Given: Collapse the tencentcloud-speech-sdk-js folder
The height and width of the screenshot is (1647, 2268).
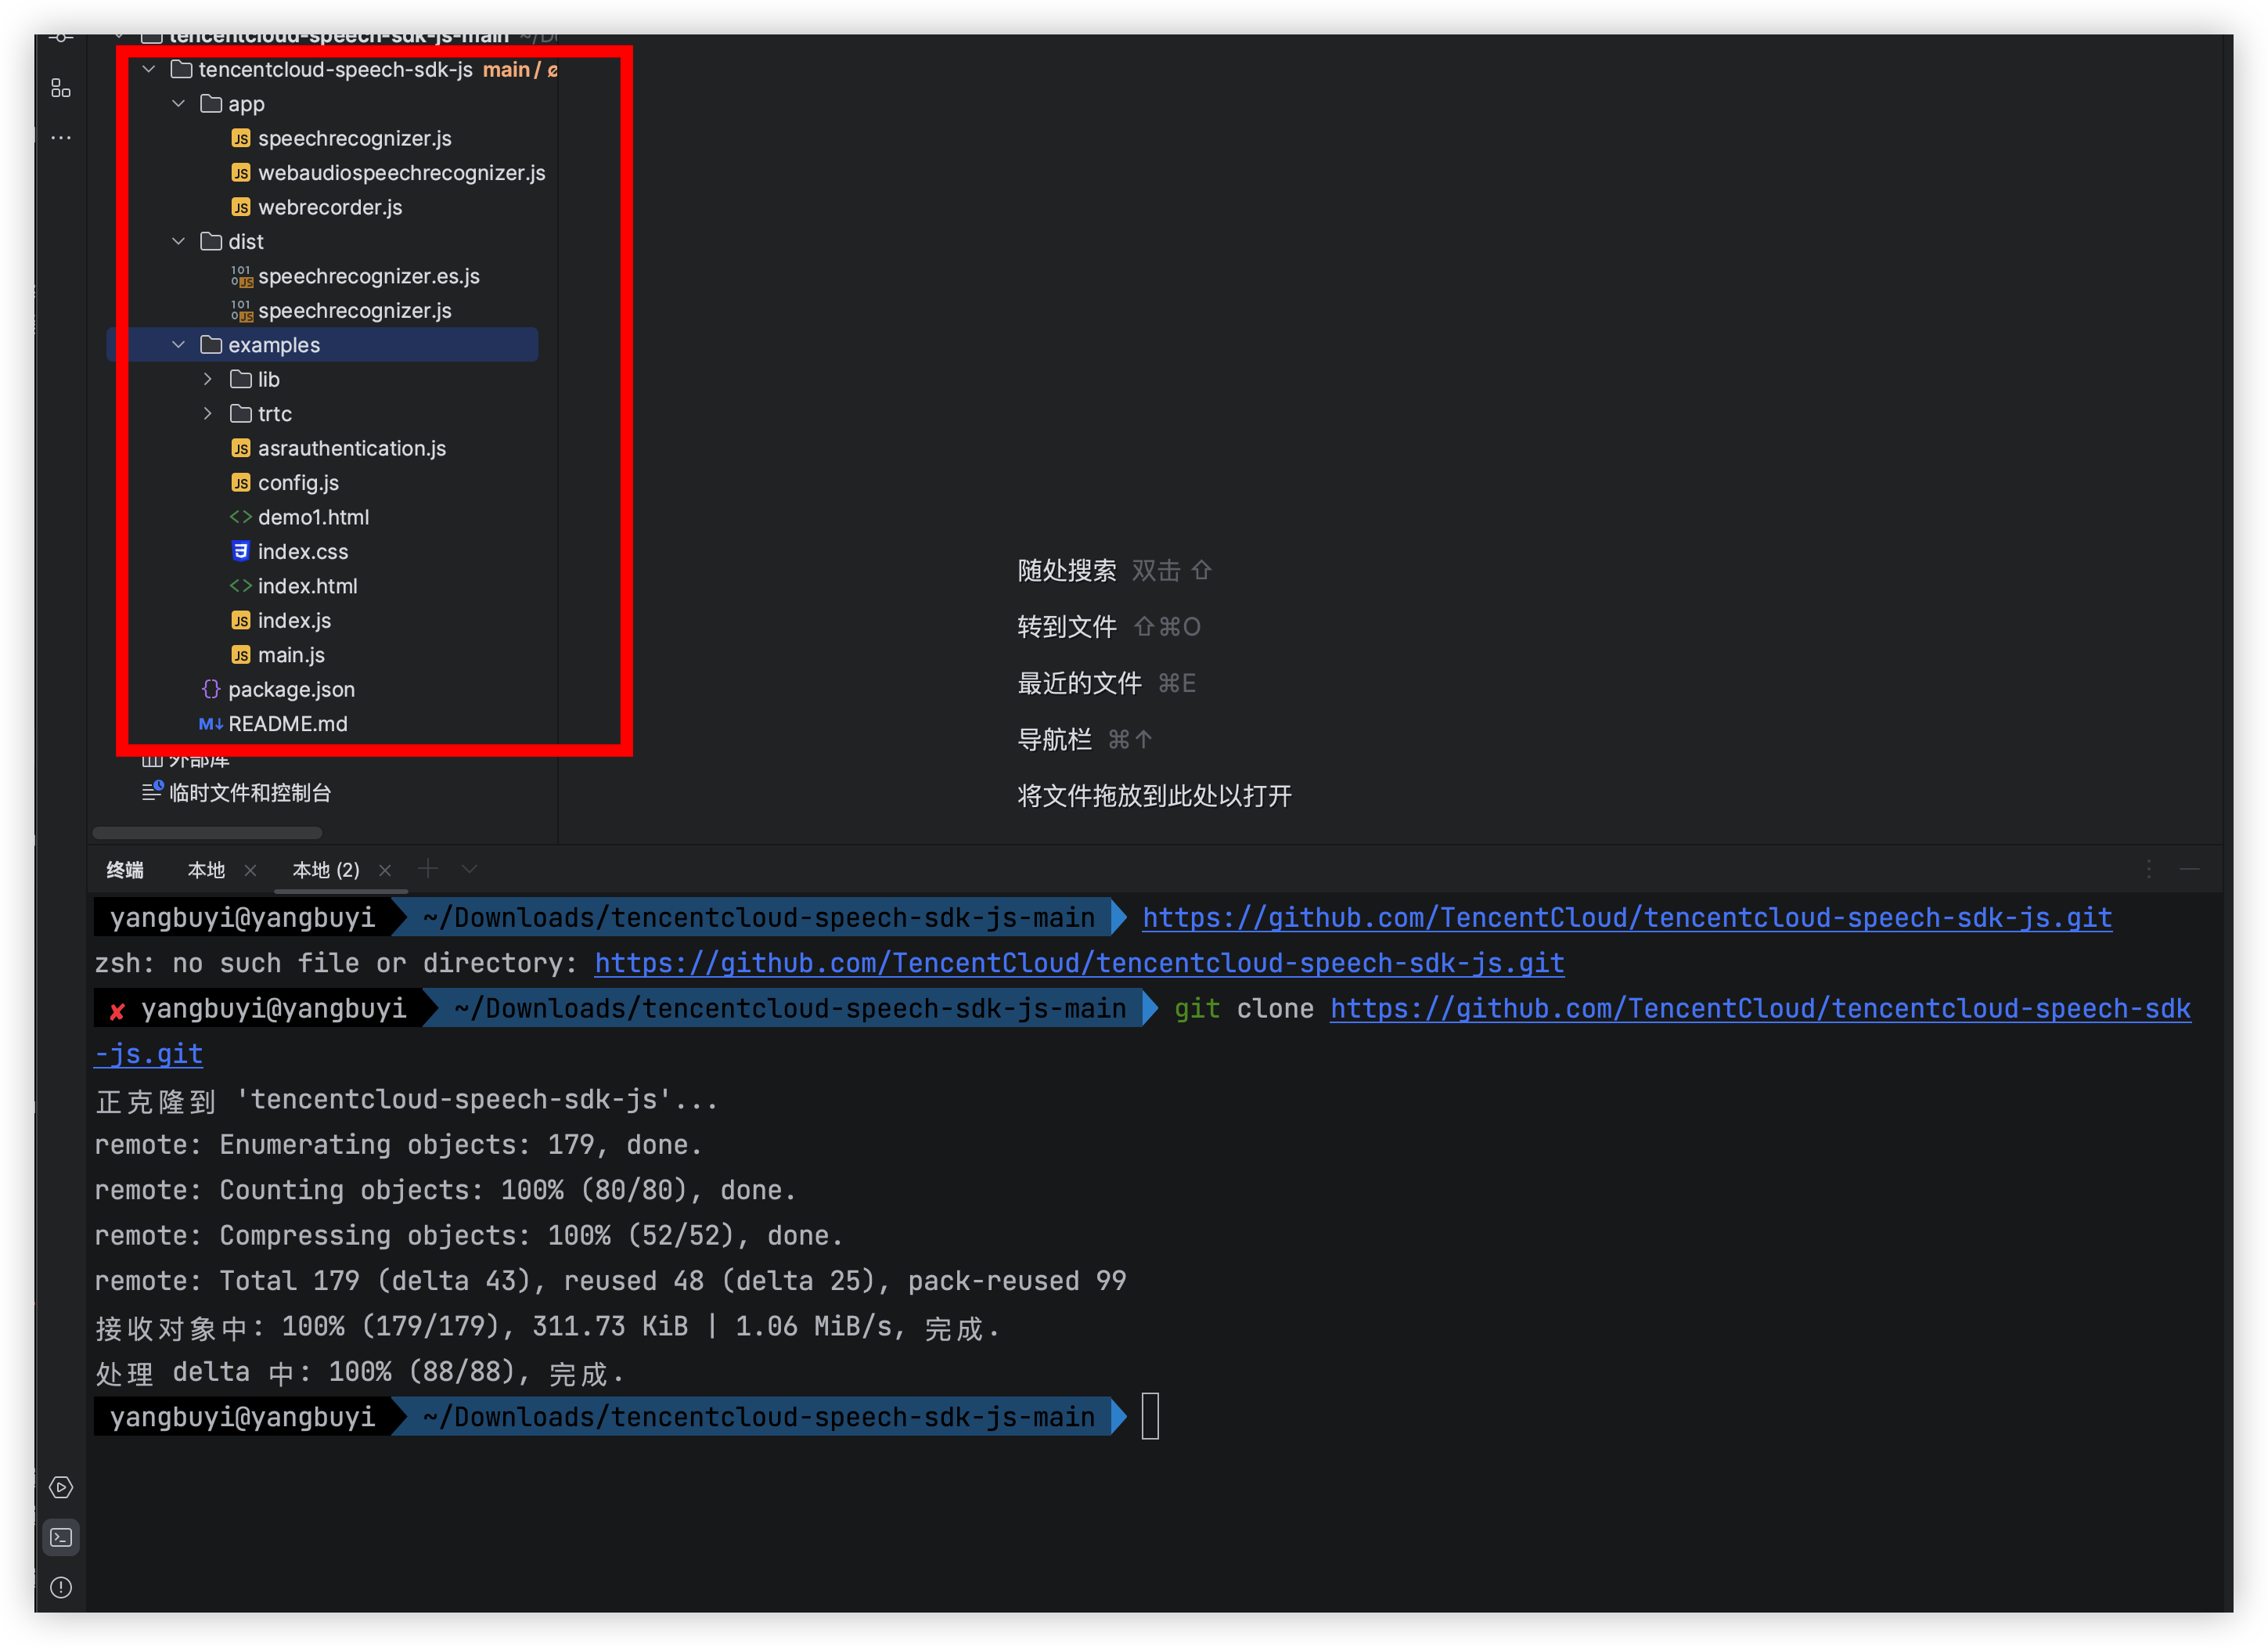Looking at the screenshot, I should coord(149,69).
